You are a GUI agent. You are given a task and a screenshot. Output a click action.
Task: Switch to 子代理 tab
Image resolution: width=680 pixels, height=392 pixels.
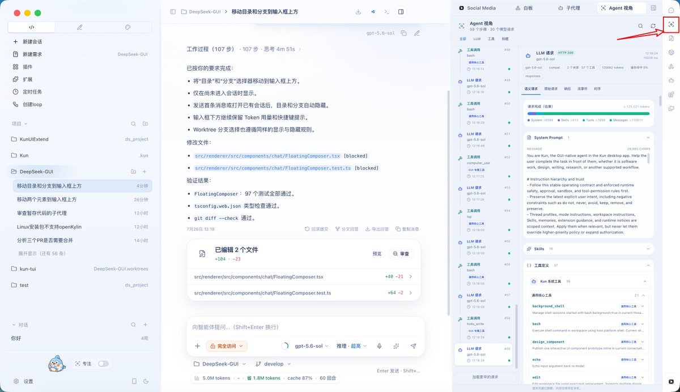568,8
